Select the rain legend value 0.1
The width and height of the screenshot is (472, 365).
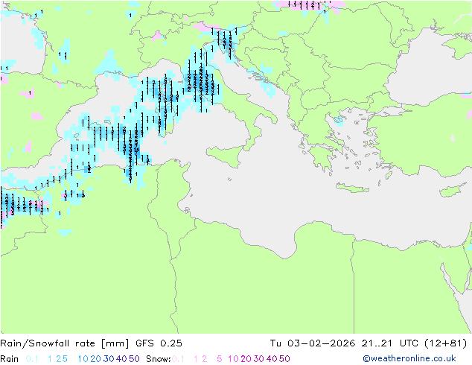32,359
